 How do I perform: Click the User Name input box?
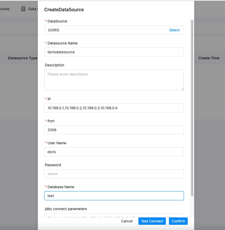pos(114,152)
